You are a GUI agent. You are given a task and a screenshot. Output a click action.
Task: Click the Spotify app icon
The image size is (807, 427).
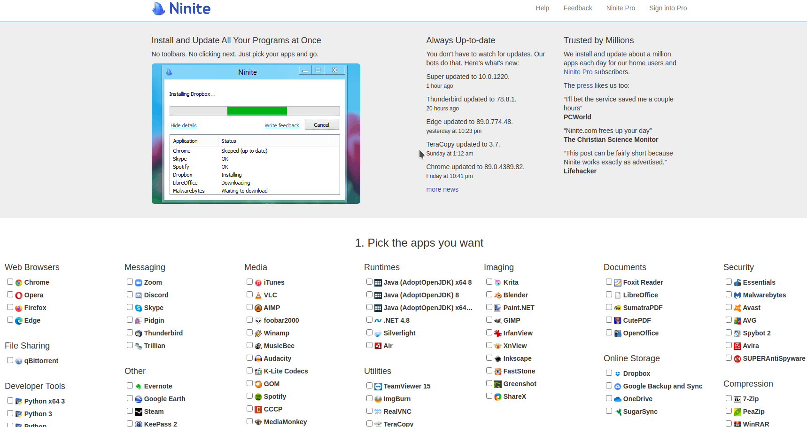[x=258, y=397]
